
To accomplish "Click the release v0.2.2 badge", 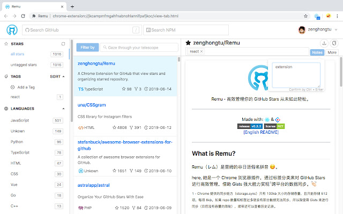I will [x=250, y=126].
